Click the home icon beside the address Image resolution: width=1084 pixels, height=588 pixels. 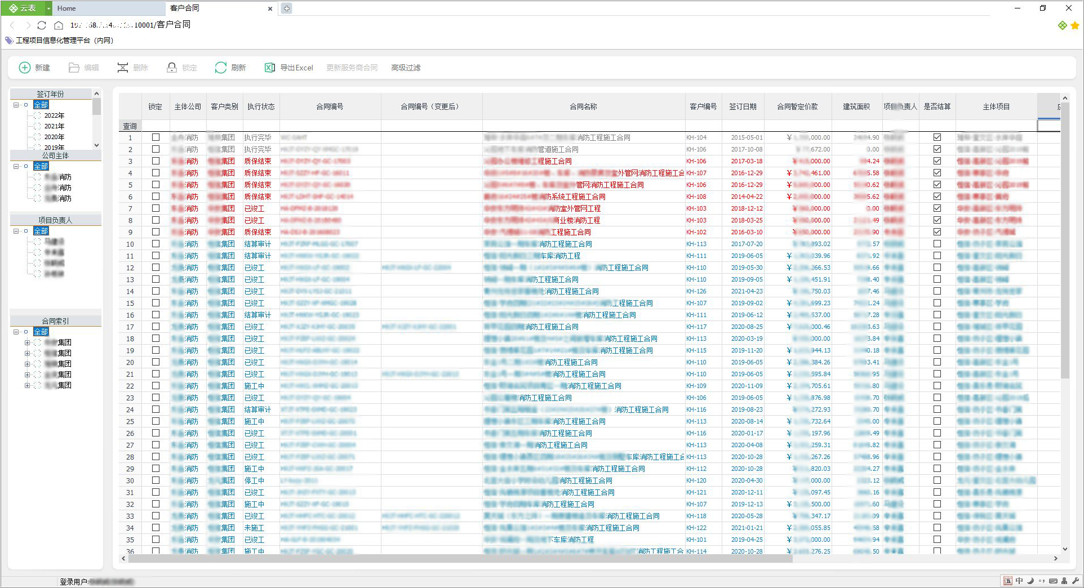(59, 25)
